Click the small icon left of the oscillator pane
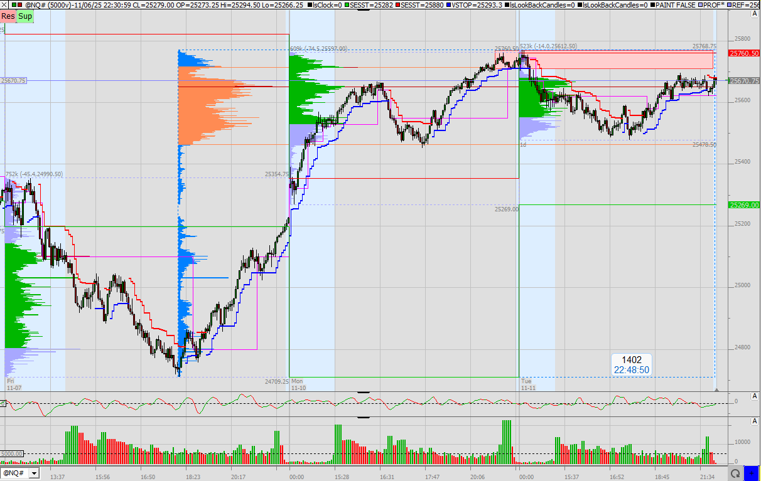 click(x=3, y=403)
